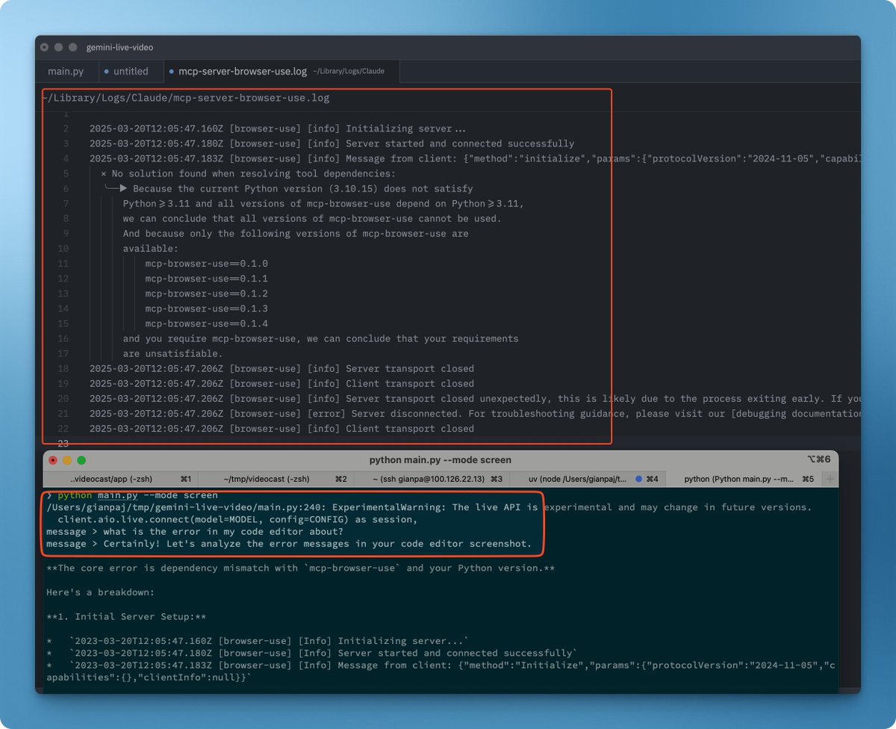Click blue activity dot on uv terminal tab

pyautogui.click(x=639, y=478)
